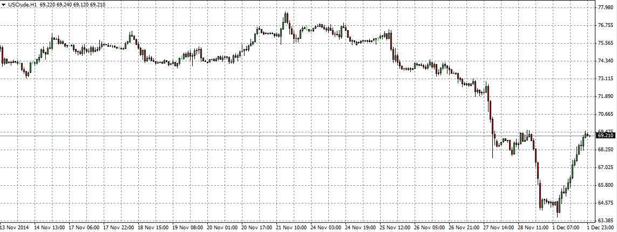The image size is (617, 232).
Task: Click the triangle arrow before USCrude,H1
Action: click(x=4, y=4)
